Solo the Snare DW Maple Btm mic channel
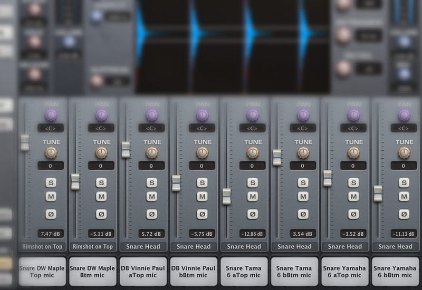The width and height of the screenshot is (422, 290). pos(101,182)
